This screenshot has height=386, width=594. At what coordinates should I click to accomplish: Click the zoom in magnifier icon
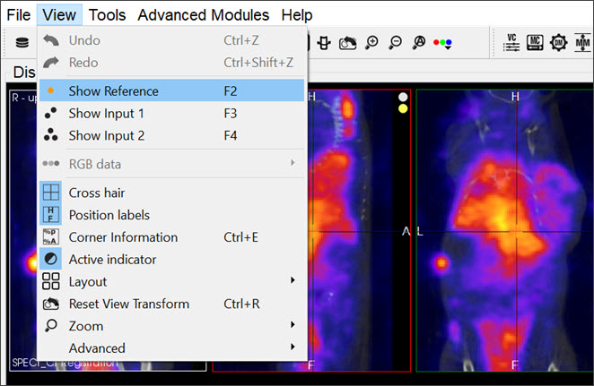[x=371, y=42]
